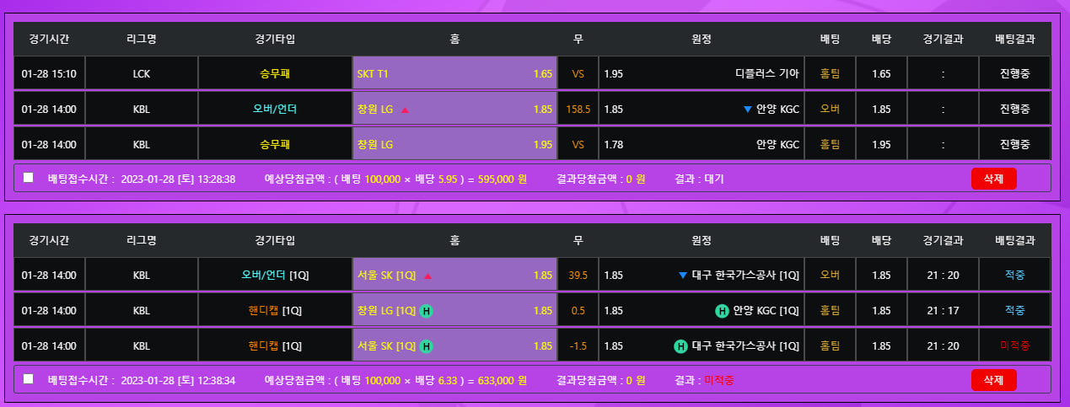The width and height of the screenshot is (1070, 407).
Task: Select the 창원 LG 1.95 승무패 home cell
Action: coord(454,145)
